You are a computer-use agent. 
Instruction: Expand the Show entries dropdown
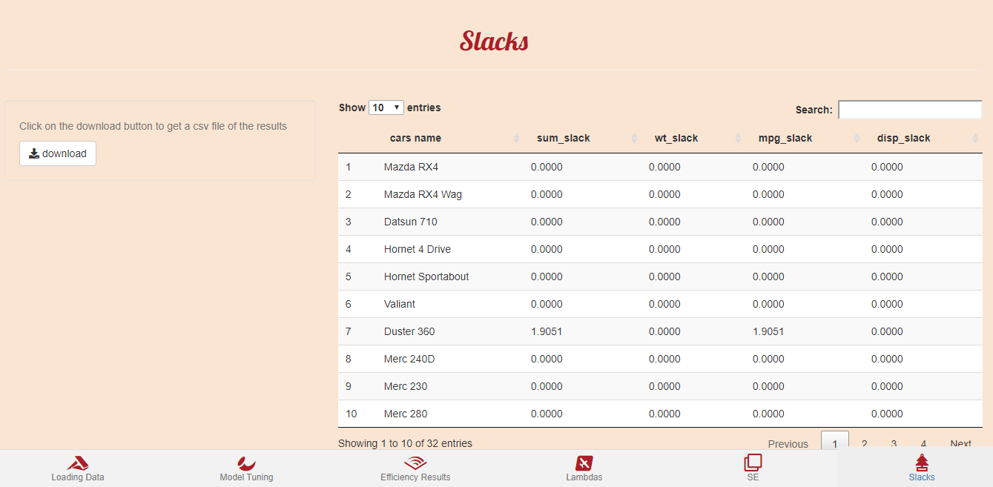(x=386, y=107)
